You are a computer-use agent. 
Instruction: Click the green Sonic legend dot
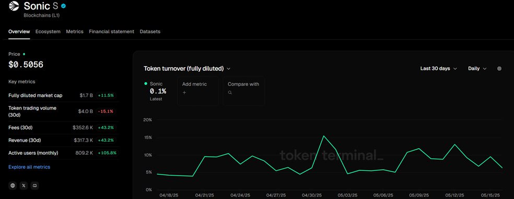pos(146,84)
